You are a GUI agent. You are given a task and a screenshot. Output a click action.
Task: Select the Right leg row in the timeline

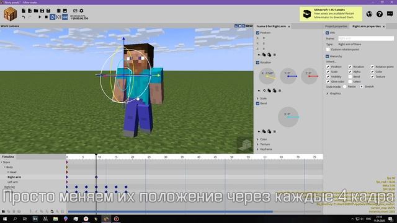(x=33, y=187)
